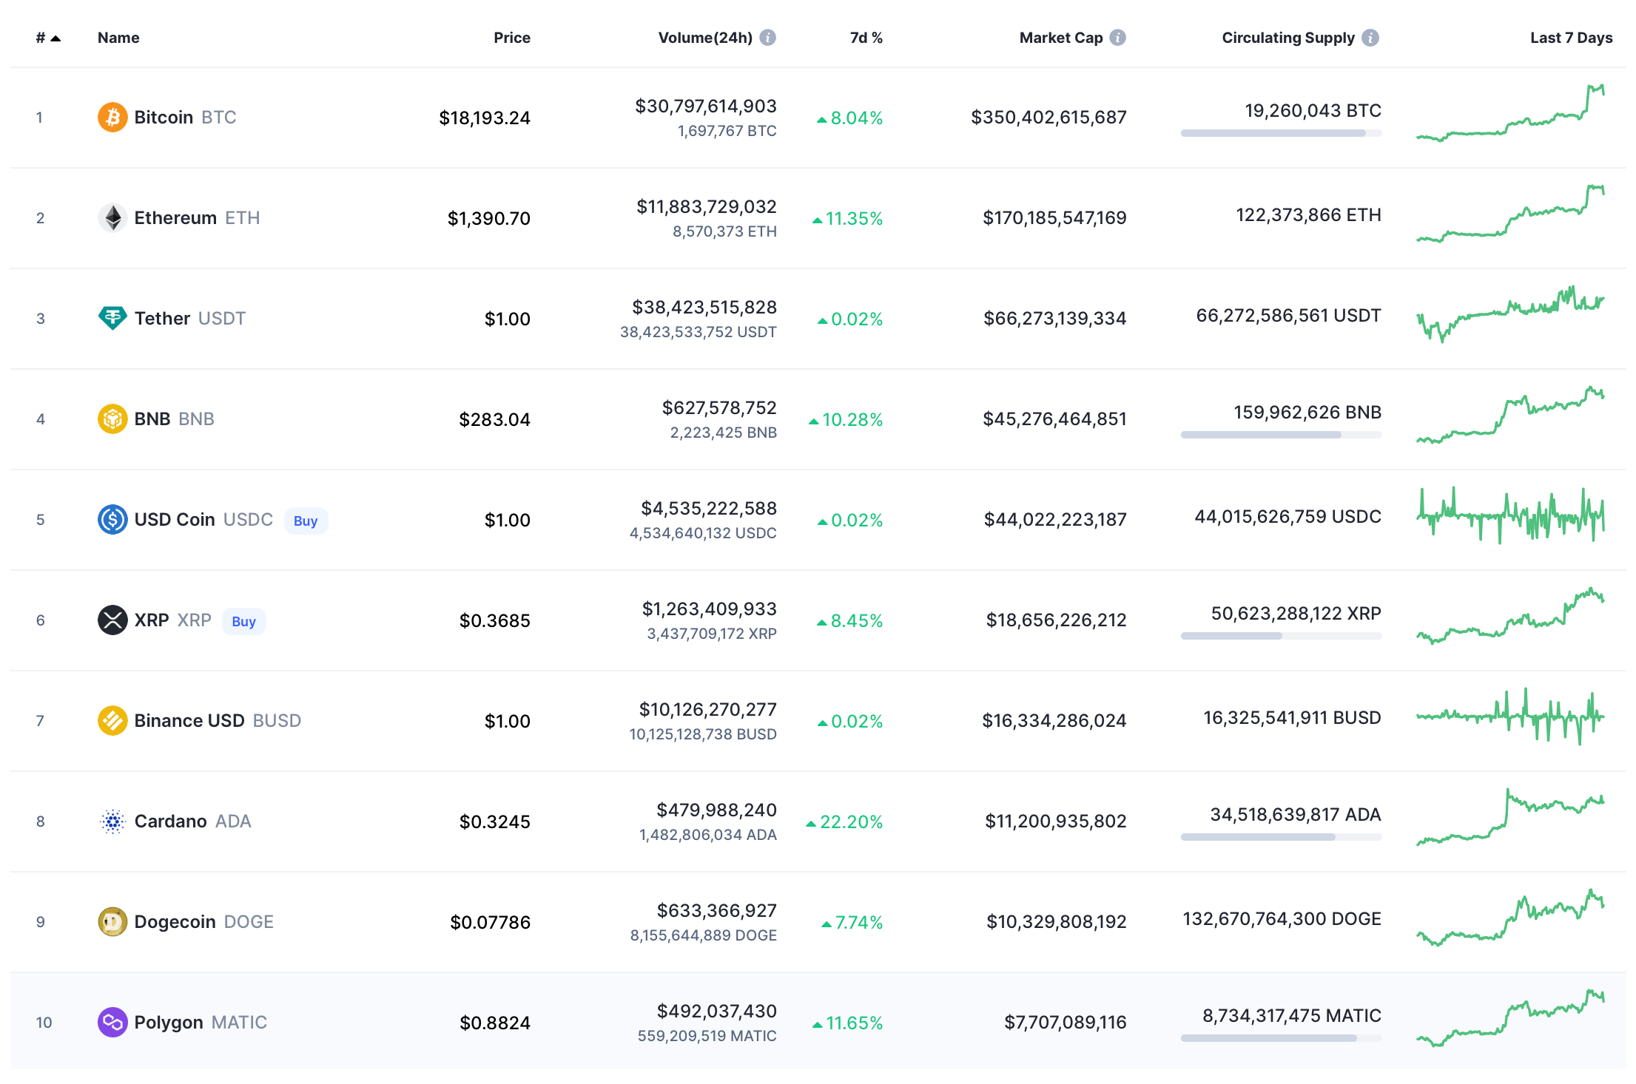The image size is (1636, 1084).
Task: Click Cardano circulating supply progress bar
Action: tap(1281, 837)
